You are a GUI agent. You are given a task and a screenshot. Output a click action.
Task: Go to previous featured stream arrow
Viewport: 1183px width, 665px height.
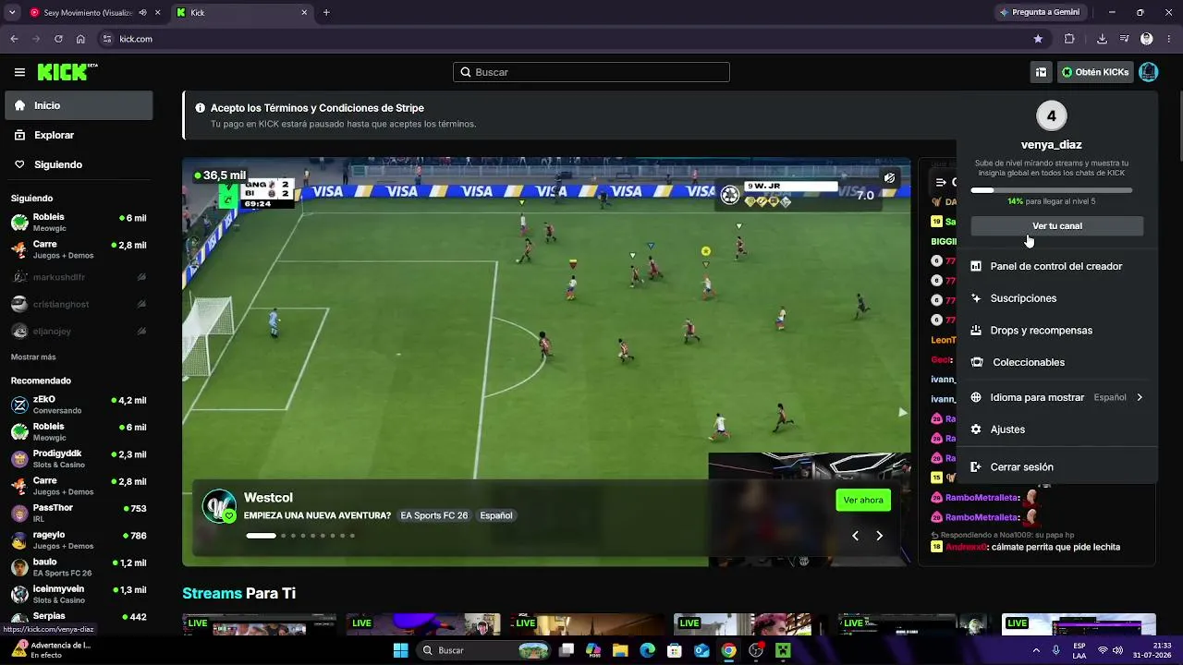(855, 536)
